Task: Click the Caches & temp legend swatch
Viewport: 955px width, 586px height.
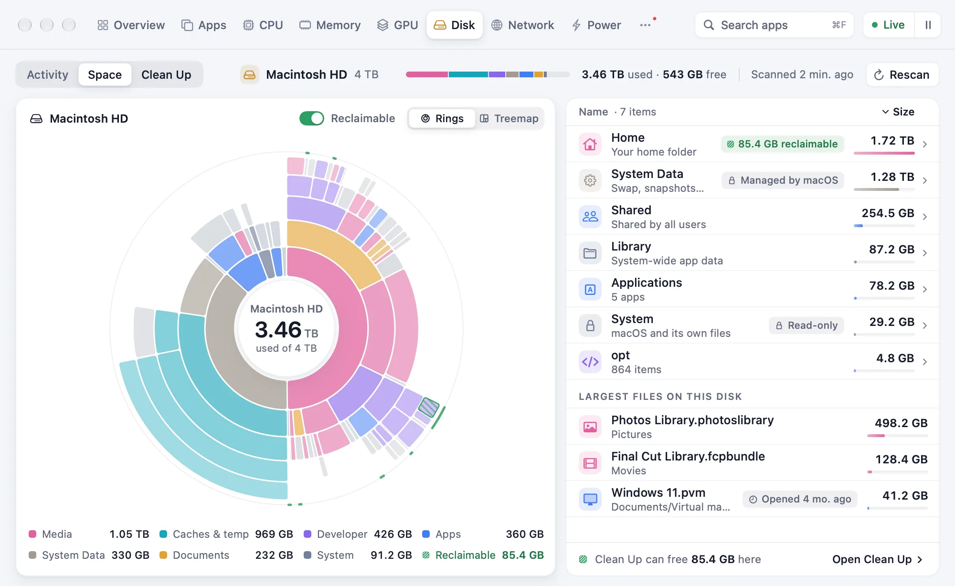Action: (163, 534)
